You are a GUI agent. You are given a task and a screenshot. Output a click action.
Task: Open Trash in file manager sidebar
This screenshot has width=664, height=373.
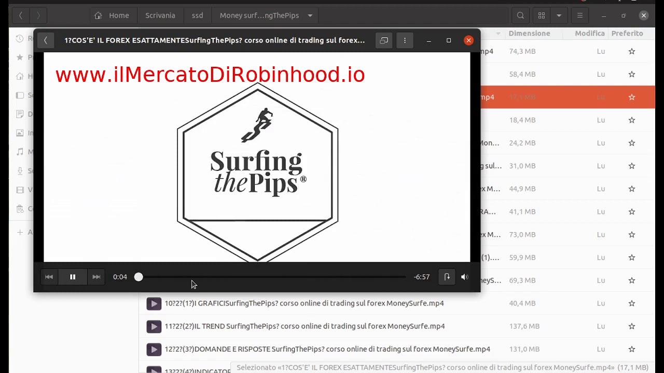20,209
